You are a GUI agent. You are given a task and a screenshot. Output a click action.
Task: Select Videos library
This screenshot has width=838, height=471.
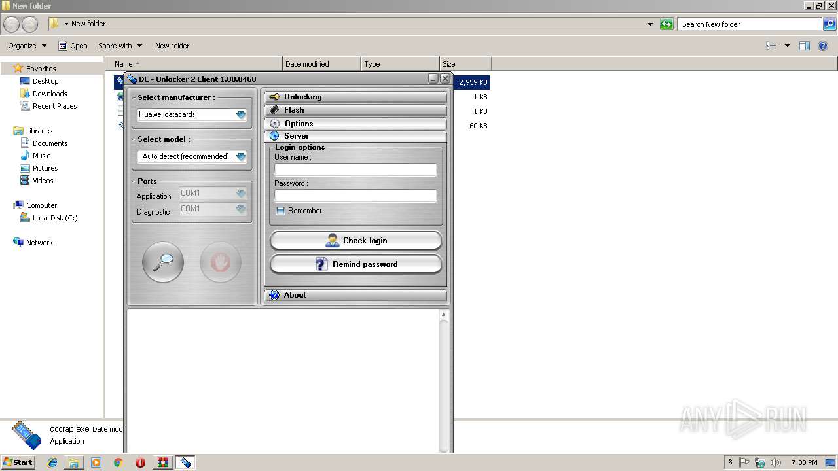coord(43,181)
